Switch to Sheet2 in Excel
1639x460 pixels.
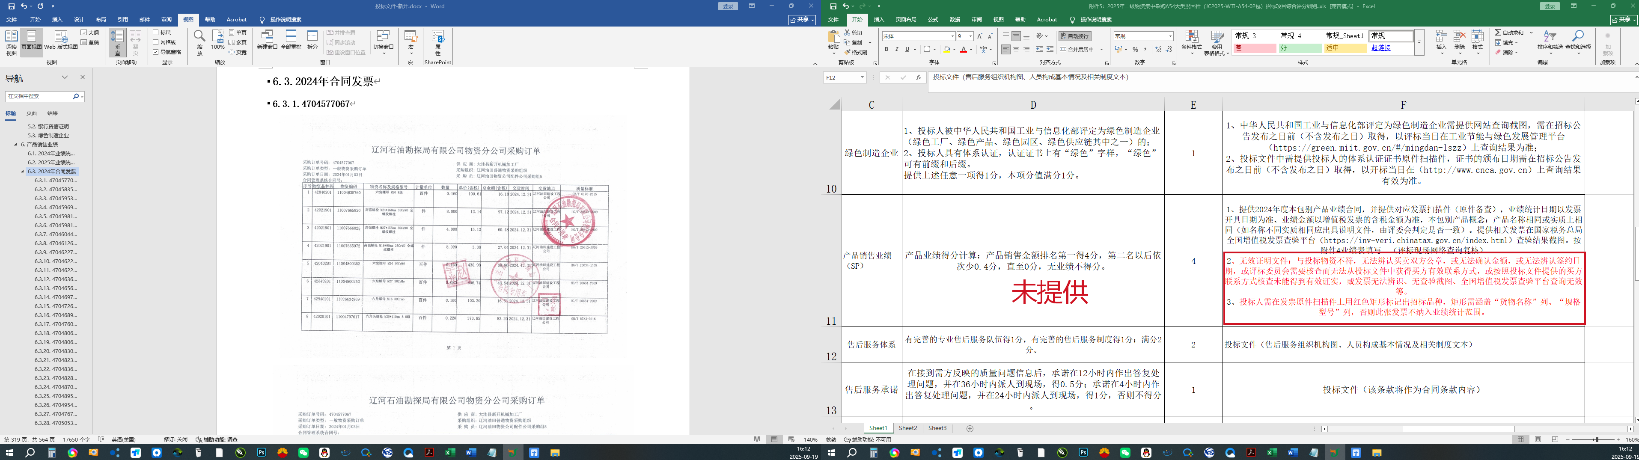908,428
